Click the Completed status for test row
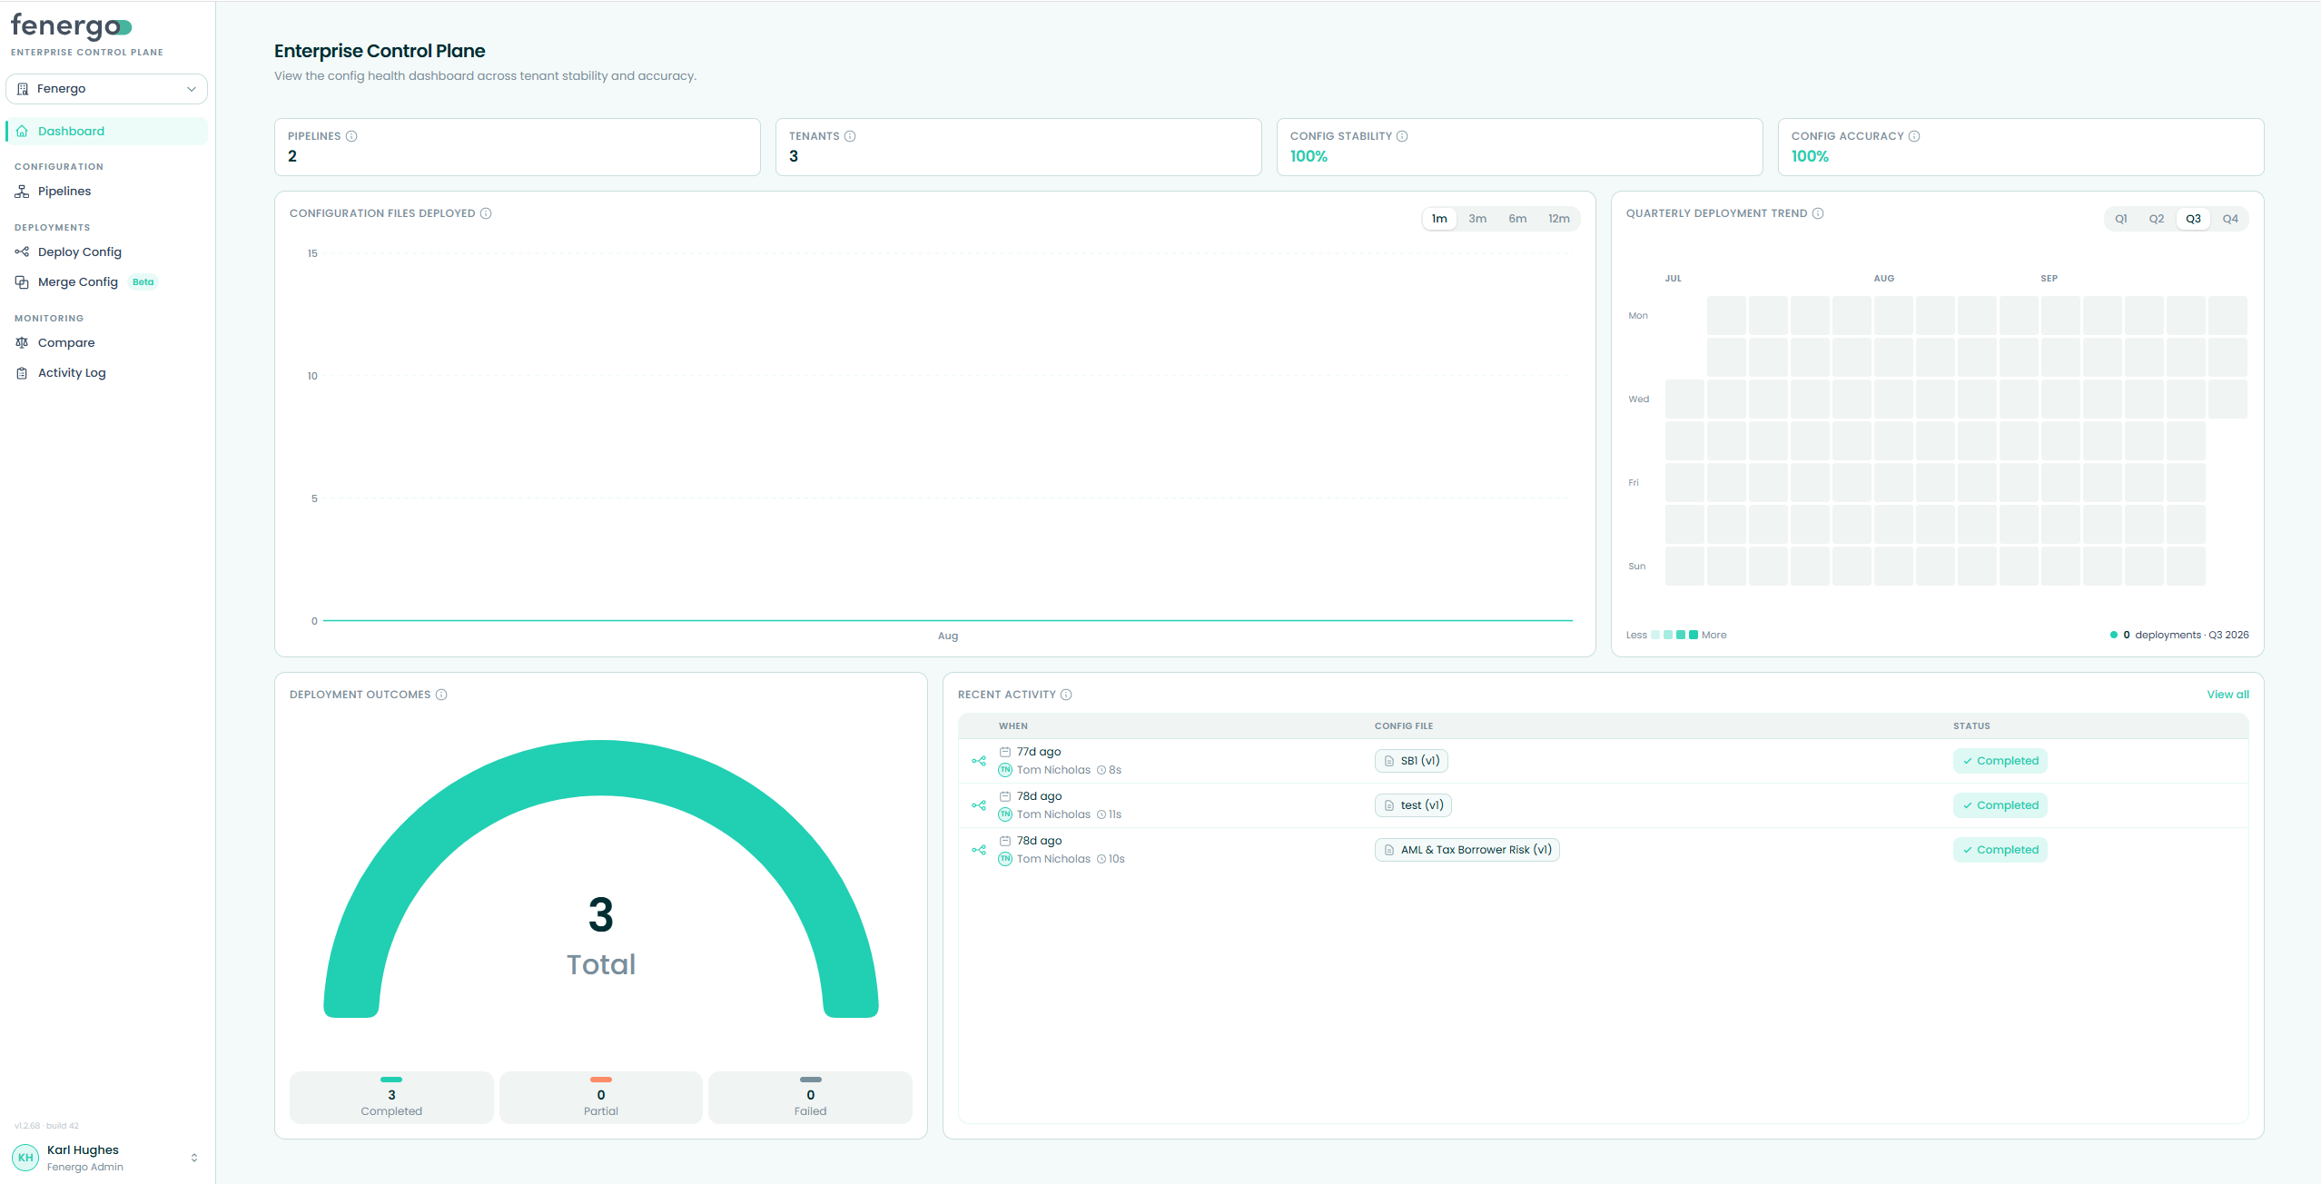 (2000, 805)
